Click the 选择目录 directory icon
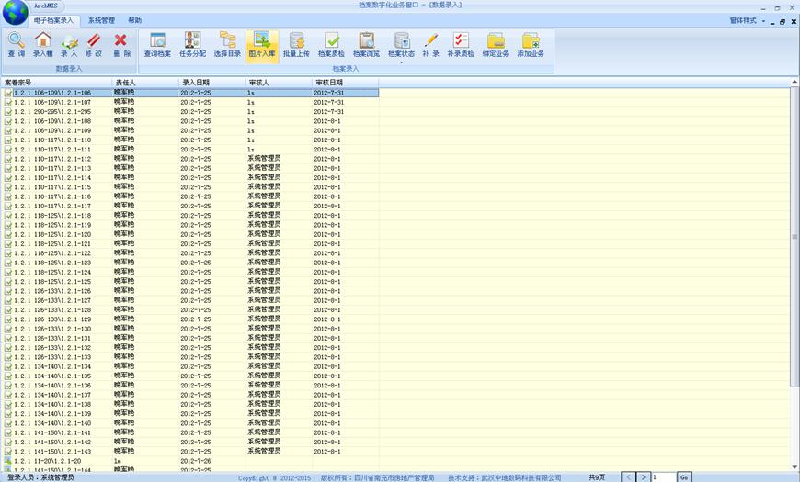The image size is (800, 482). [x=227, y=40]
